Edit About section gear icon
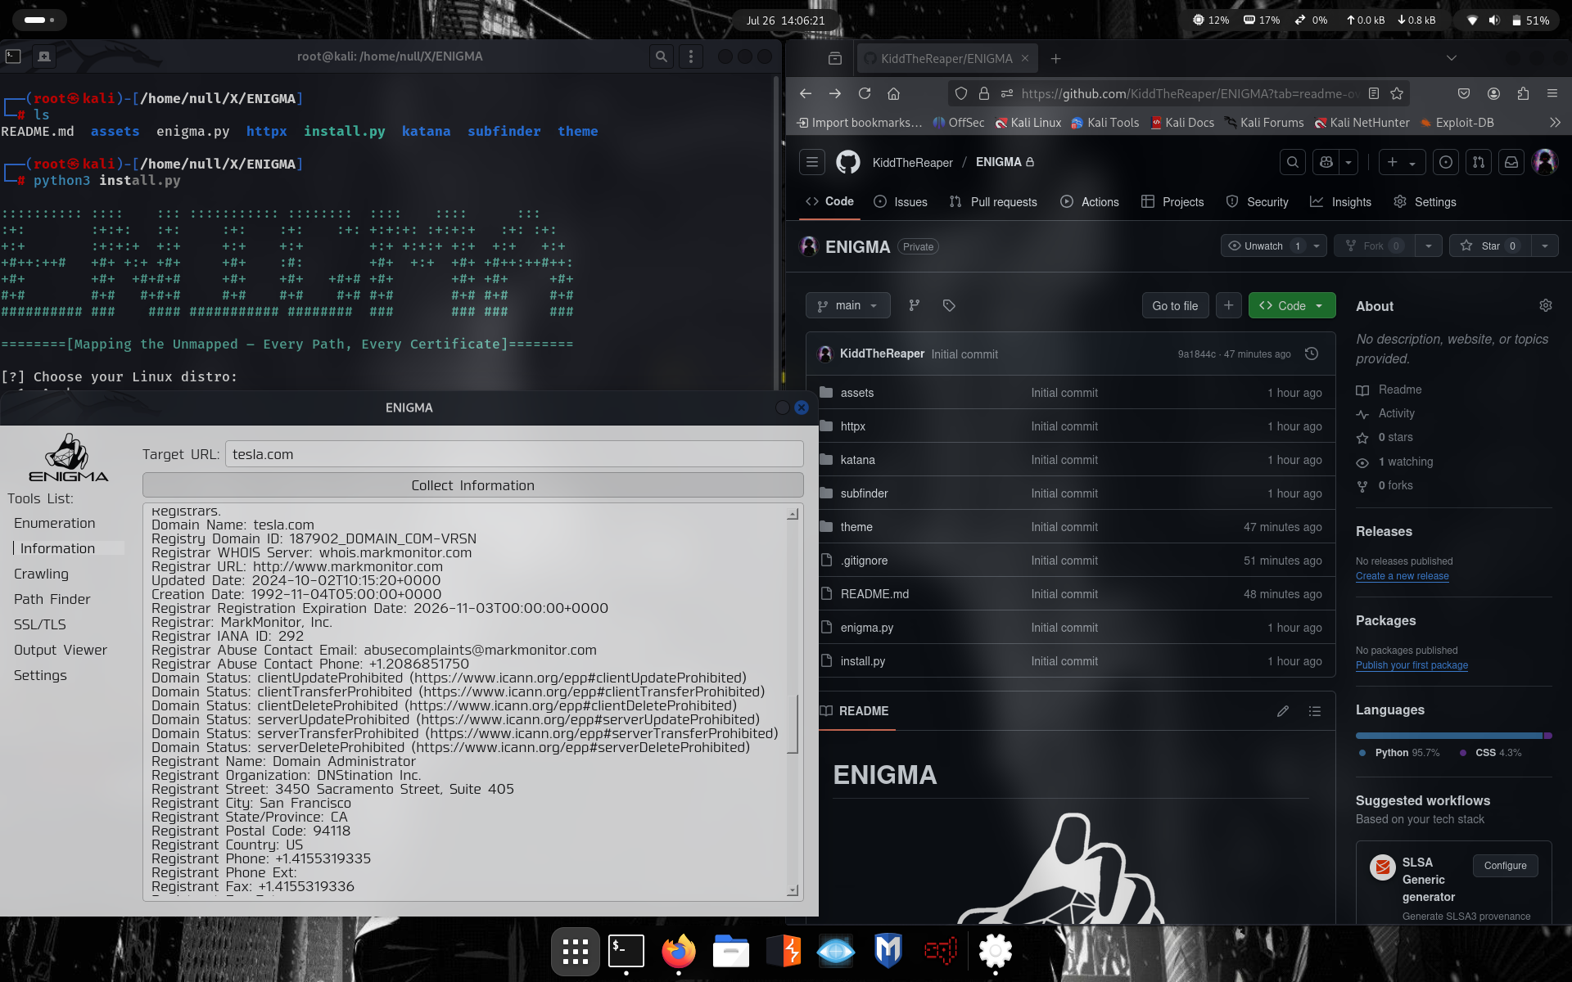 pyautogui.click(x=1546, y=305)
